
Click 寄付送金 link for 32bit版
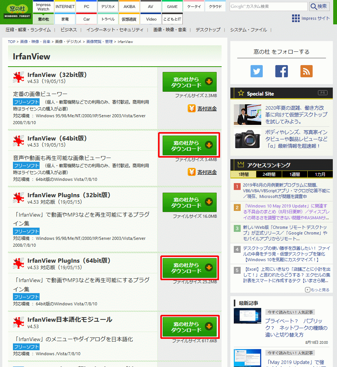pyautogui.click(x=207, y=109)
